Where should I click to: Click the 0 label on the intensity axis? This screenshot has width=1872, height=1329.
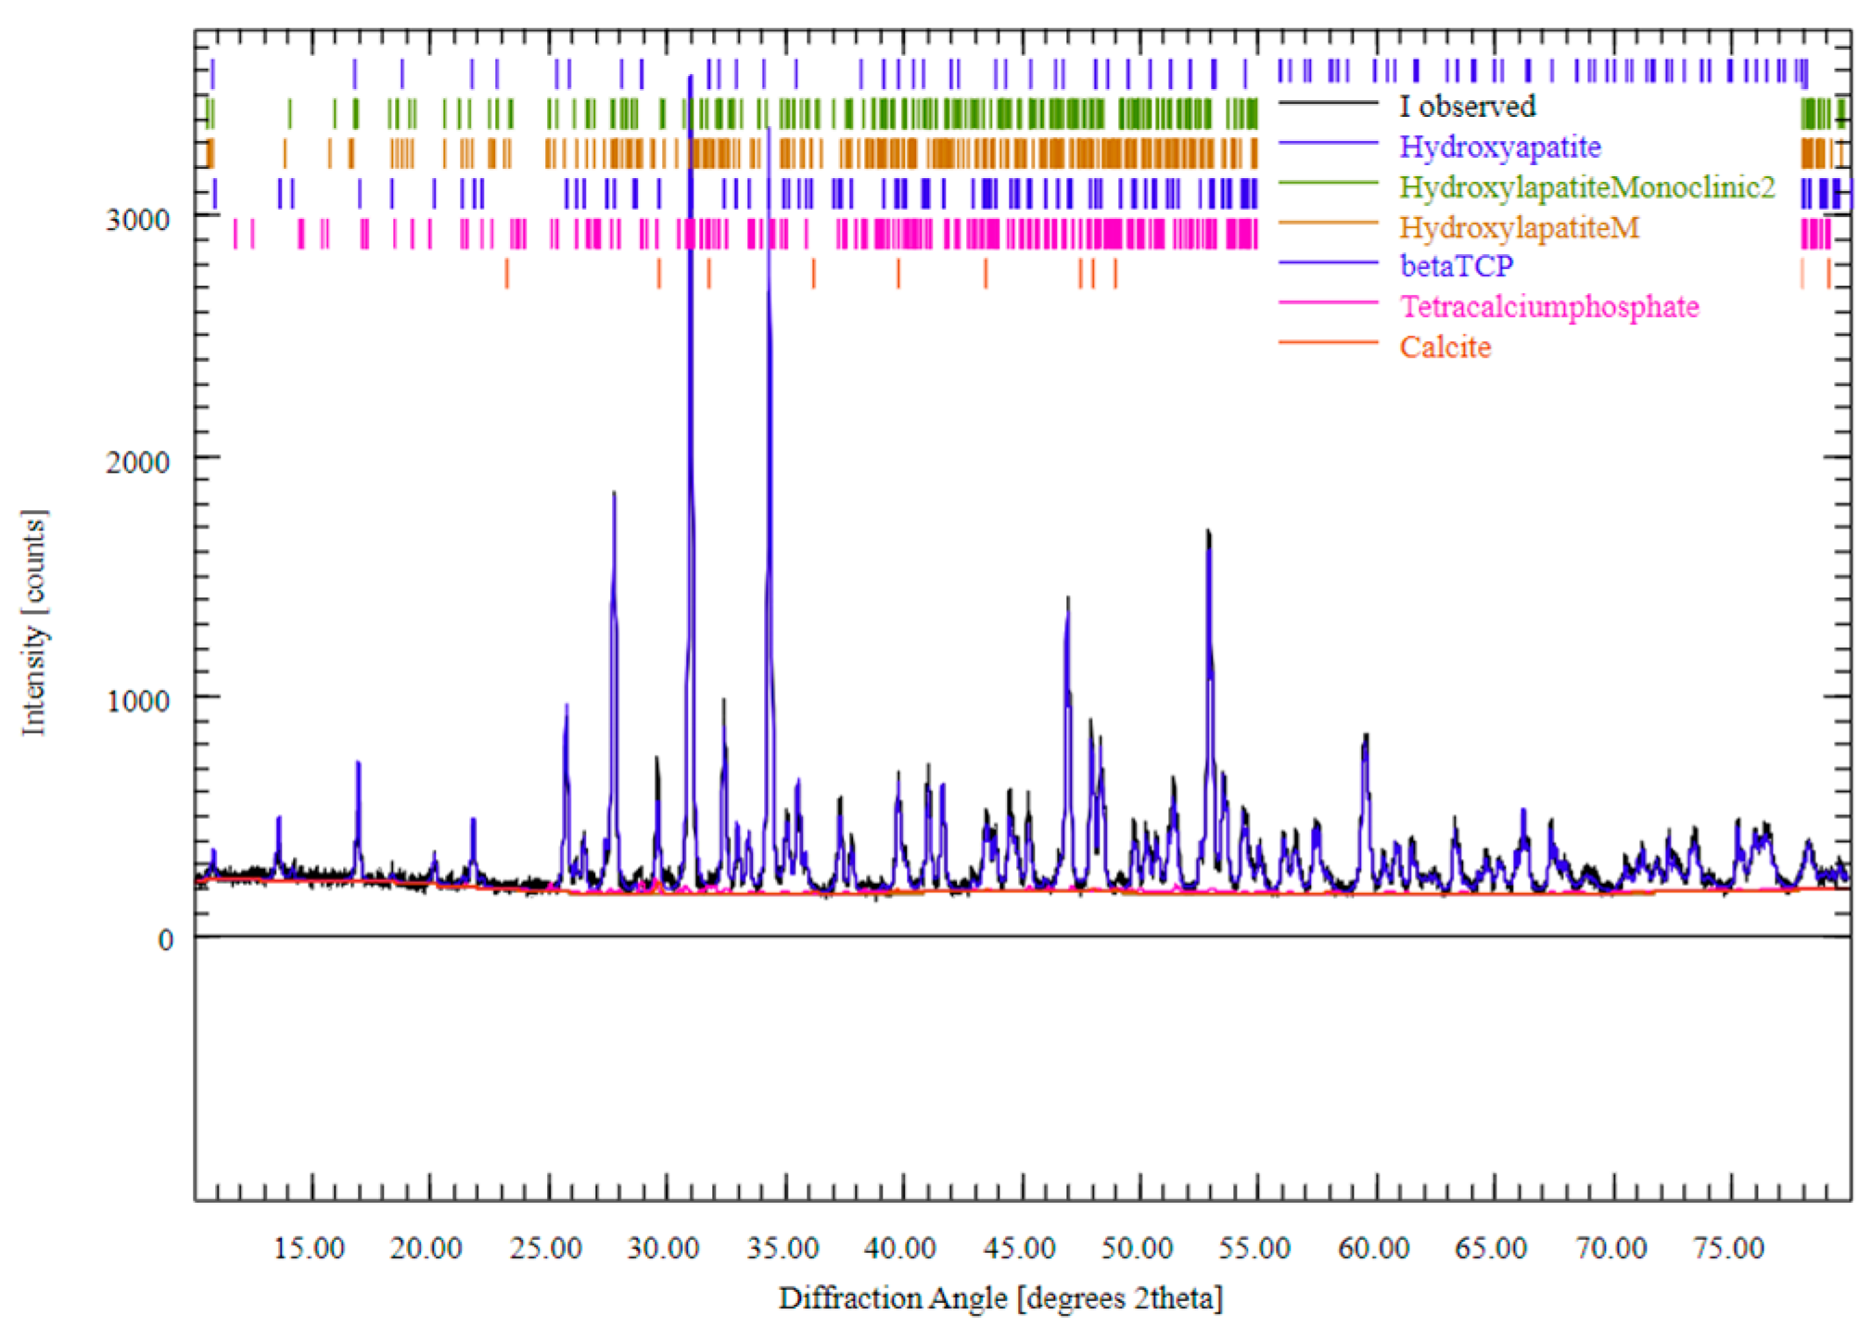coord(165,940)
